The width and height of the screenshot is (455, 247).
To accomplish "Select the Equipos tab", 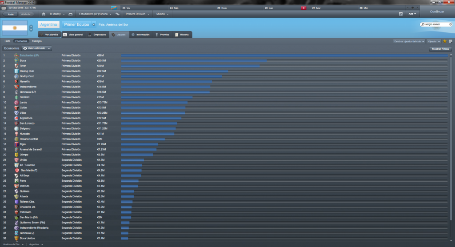I will 119,35.
